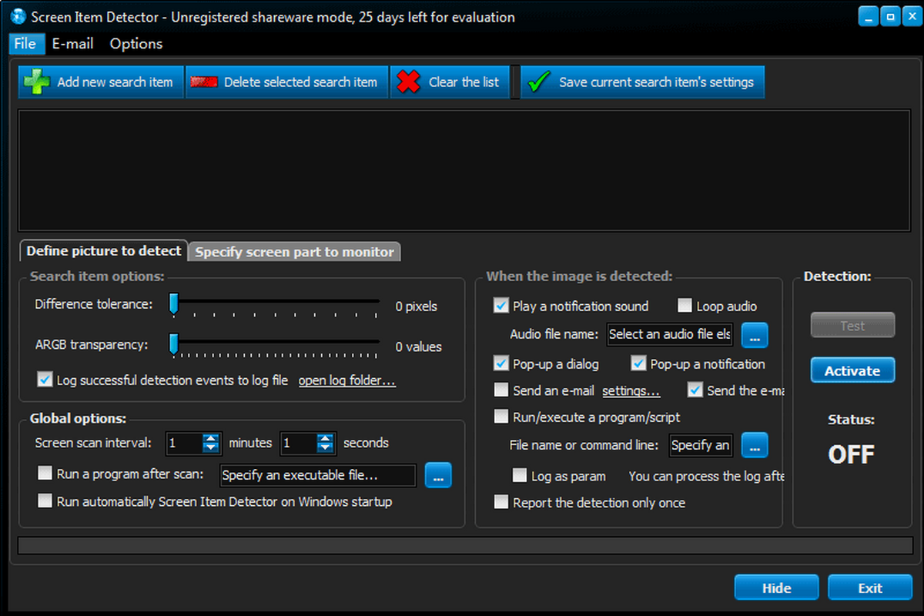Image resolution: width=924 pixels, height=616 pixels.
Task: Switch to Specify screen part to monitor tab
Action: (x=295, y=252)
